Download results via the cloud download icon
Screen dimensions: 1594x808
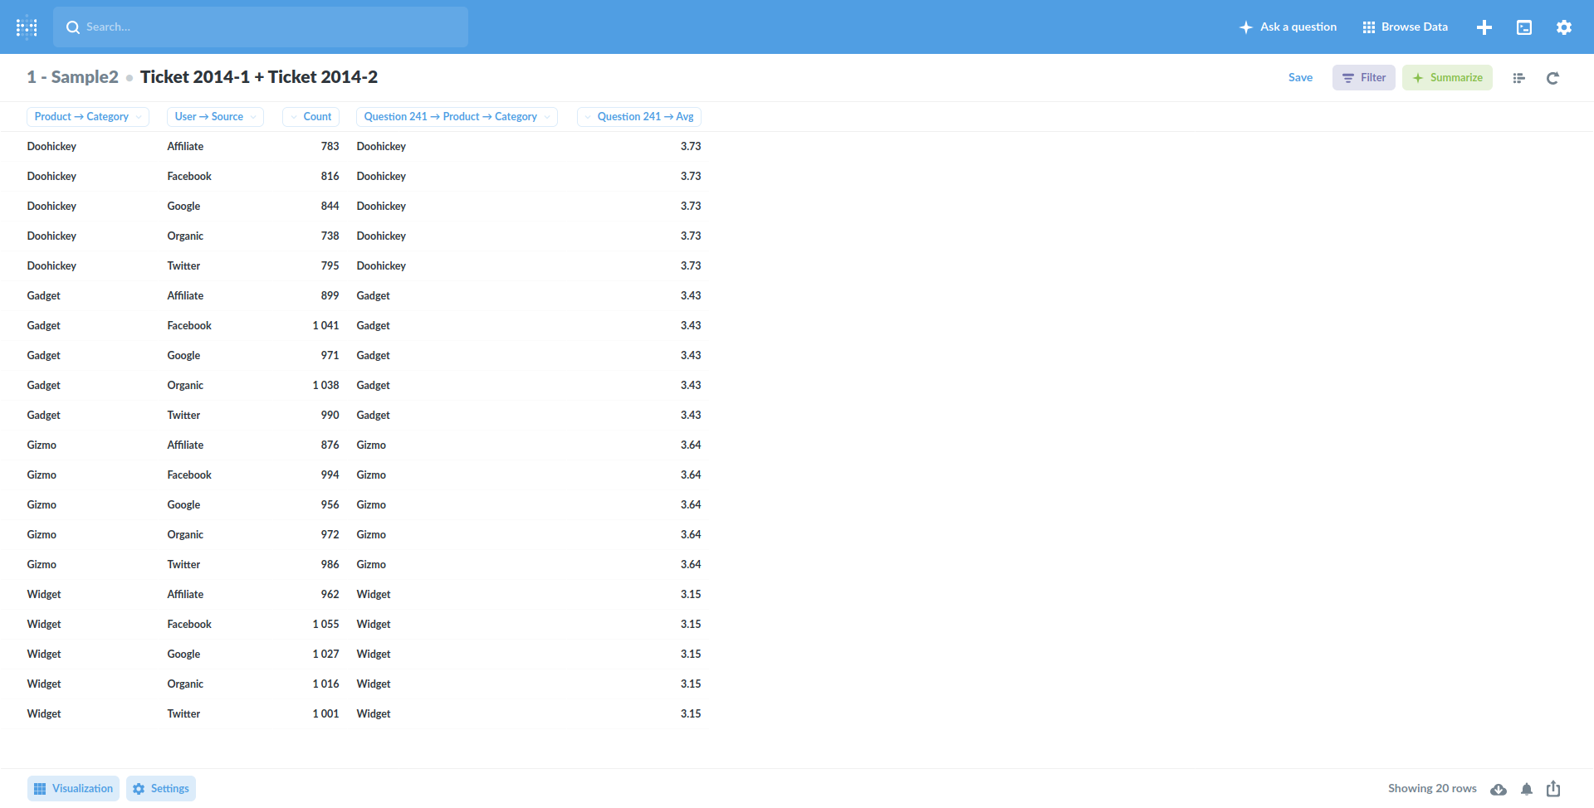1499,789
